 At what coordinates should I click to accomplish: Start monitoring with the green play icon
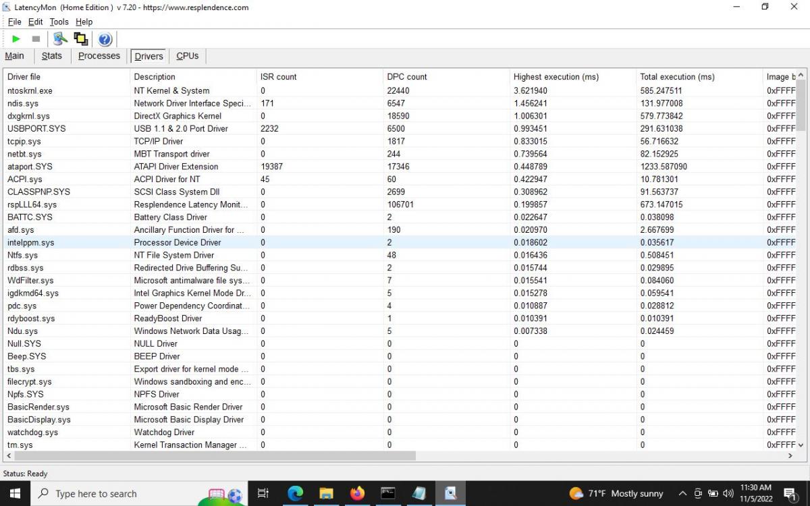(x=16, y=39)
